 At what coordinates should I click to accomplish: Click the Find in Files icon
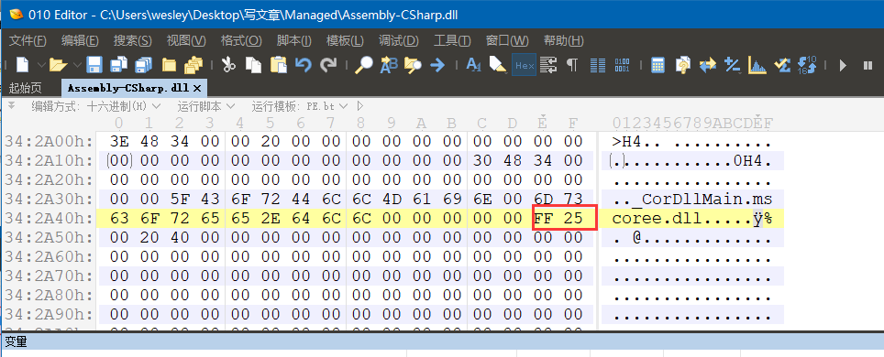pyautogui.click(x=414, y=65)
